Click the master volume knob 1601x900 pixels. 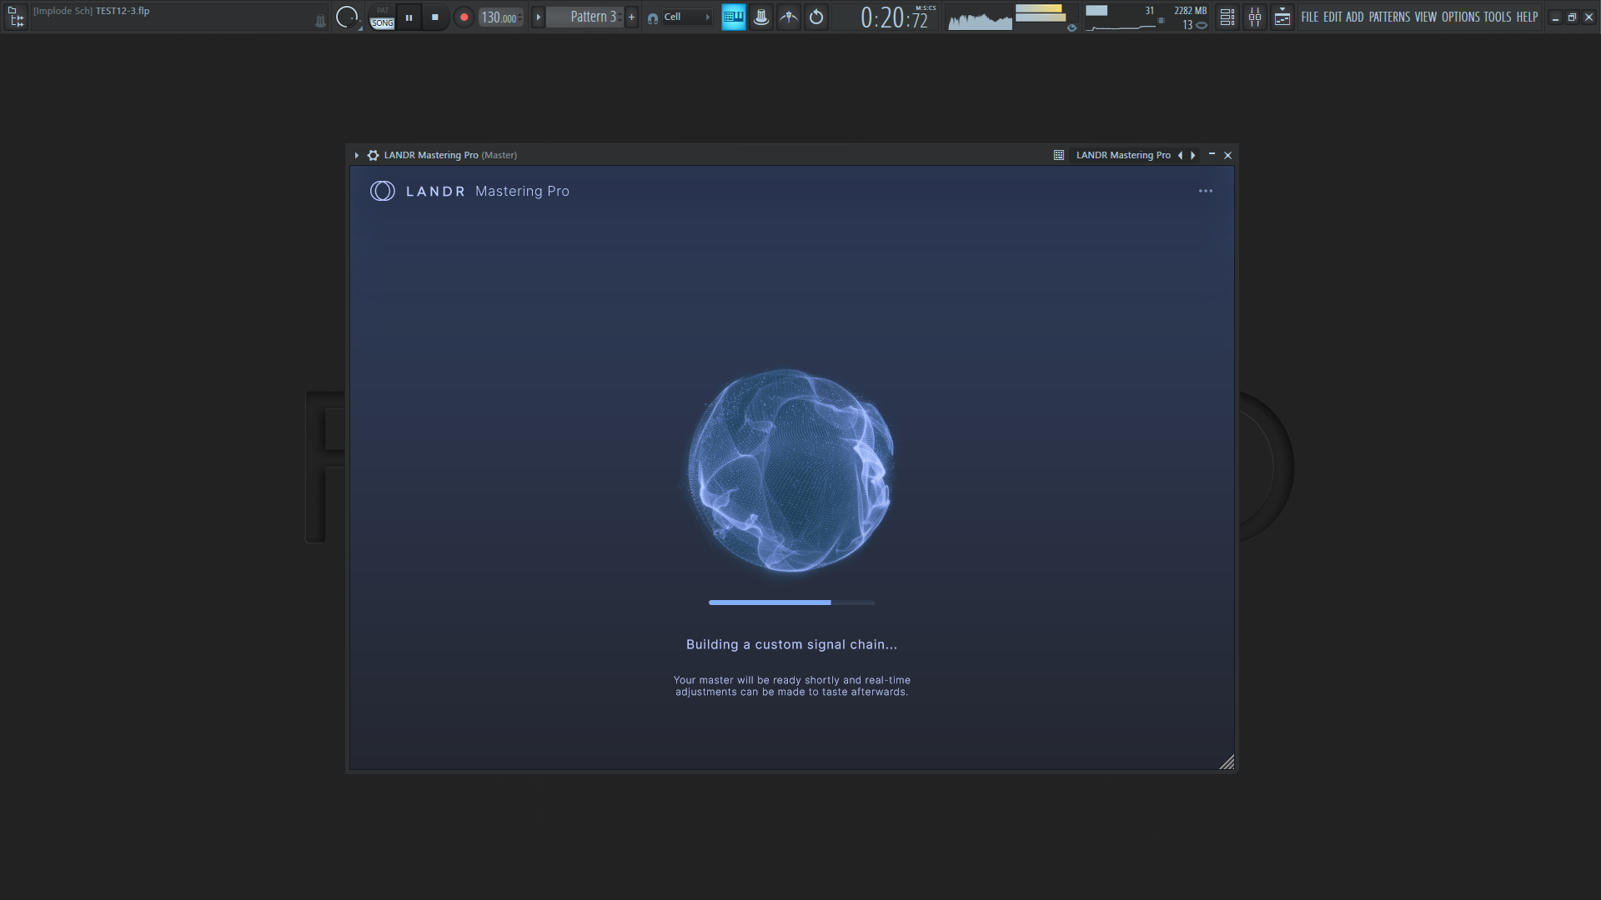coord(346,17)
